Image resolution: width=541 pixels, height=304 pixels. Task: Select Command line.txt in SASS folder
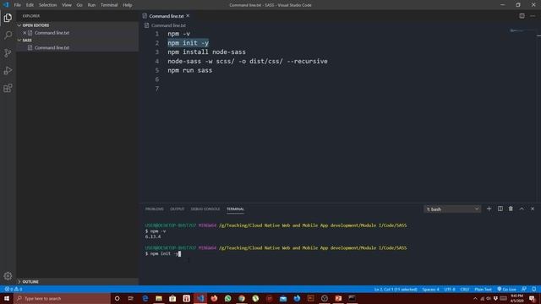point(52,47)
